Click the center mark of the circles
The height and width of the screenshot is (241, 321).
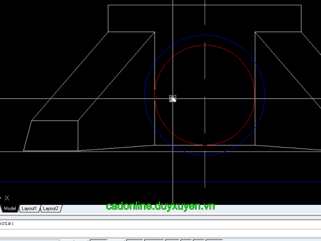point(205,87)
